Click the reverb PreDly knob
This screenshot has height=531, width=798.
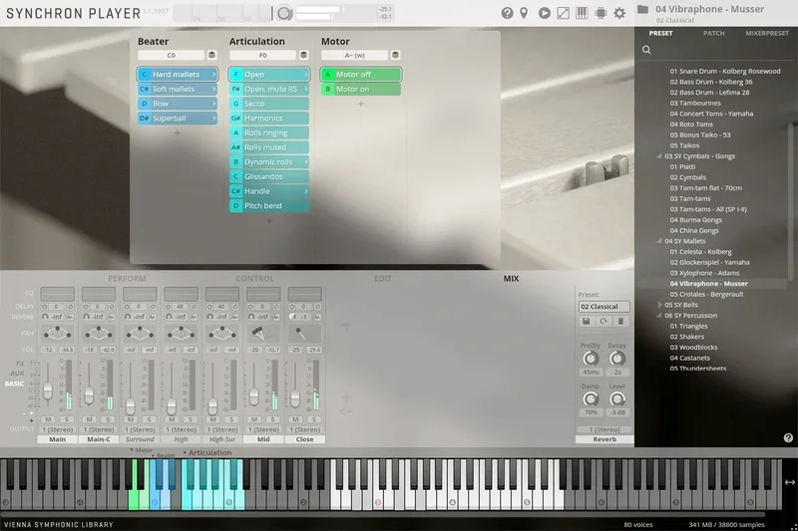tap(591, 359)
